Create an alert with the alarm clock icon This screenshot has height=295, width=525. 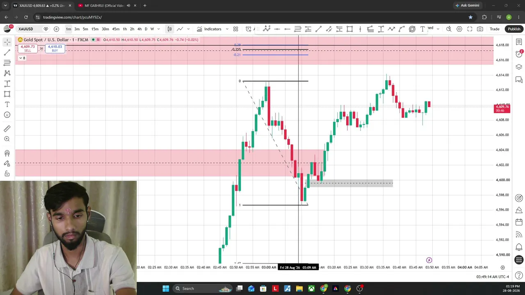pos(249,29)
